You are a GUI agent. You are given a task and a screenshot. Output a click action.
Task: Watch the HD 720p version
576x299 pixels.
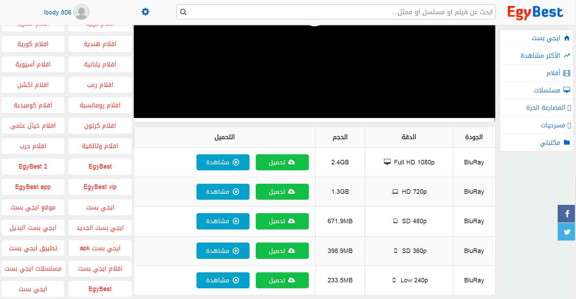pos(223,192)
